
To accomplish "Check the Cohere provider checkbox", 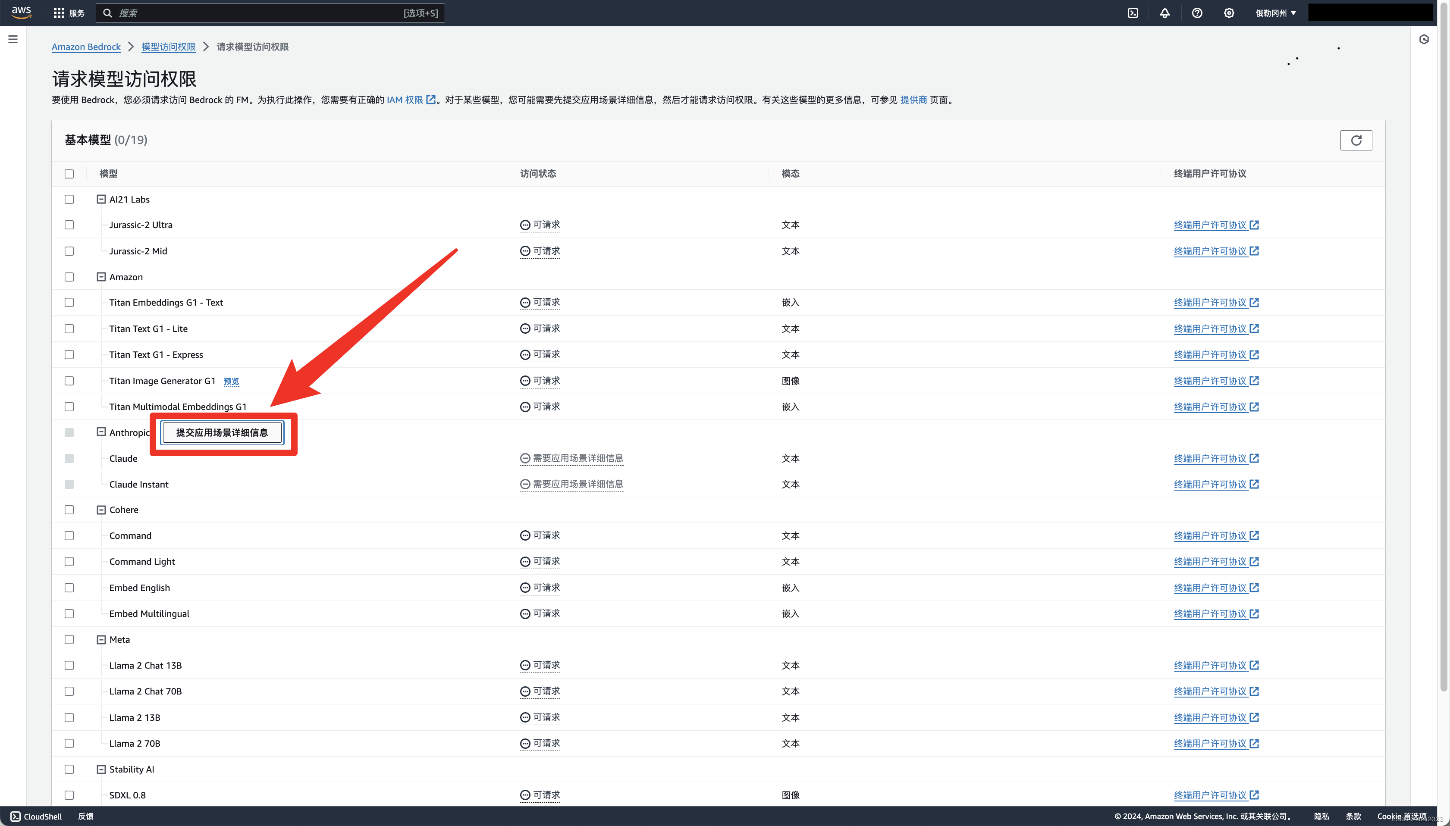I will pos(69,510).
